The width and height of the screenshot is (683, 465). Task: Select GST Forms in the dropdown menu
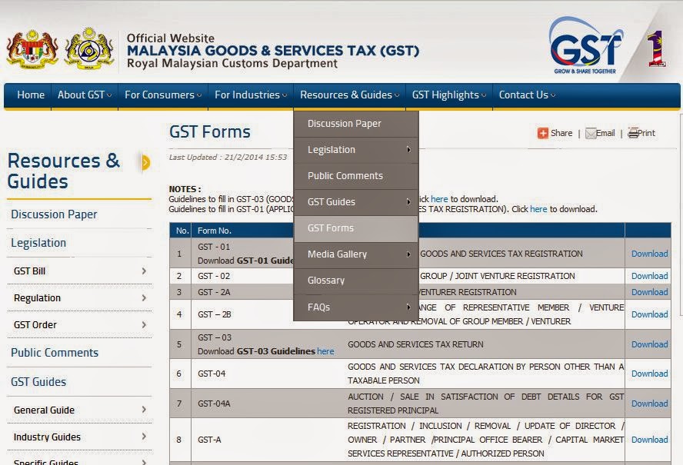coord(356,228)
